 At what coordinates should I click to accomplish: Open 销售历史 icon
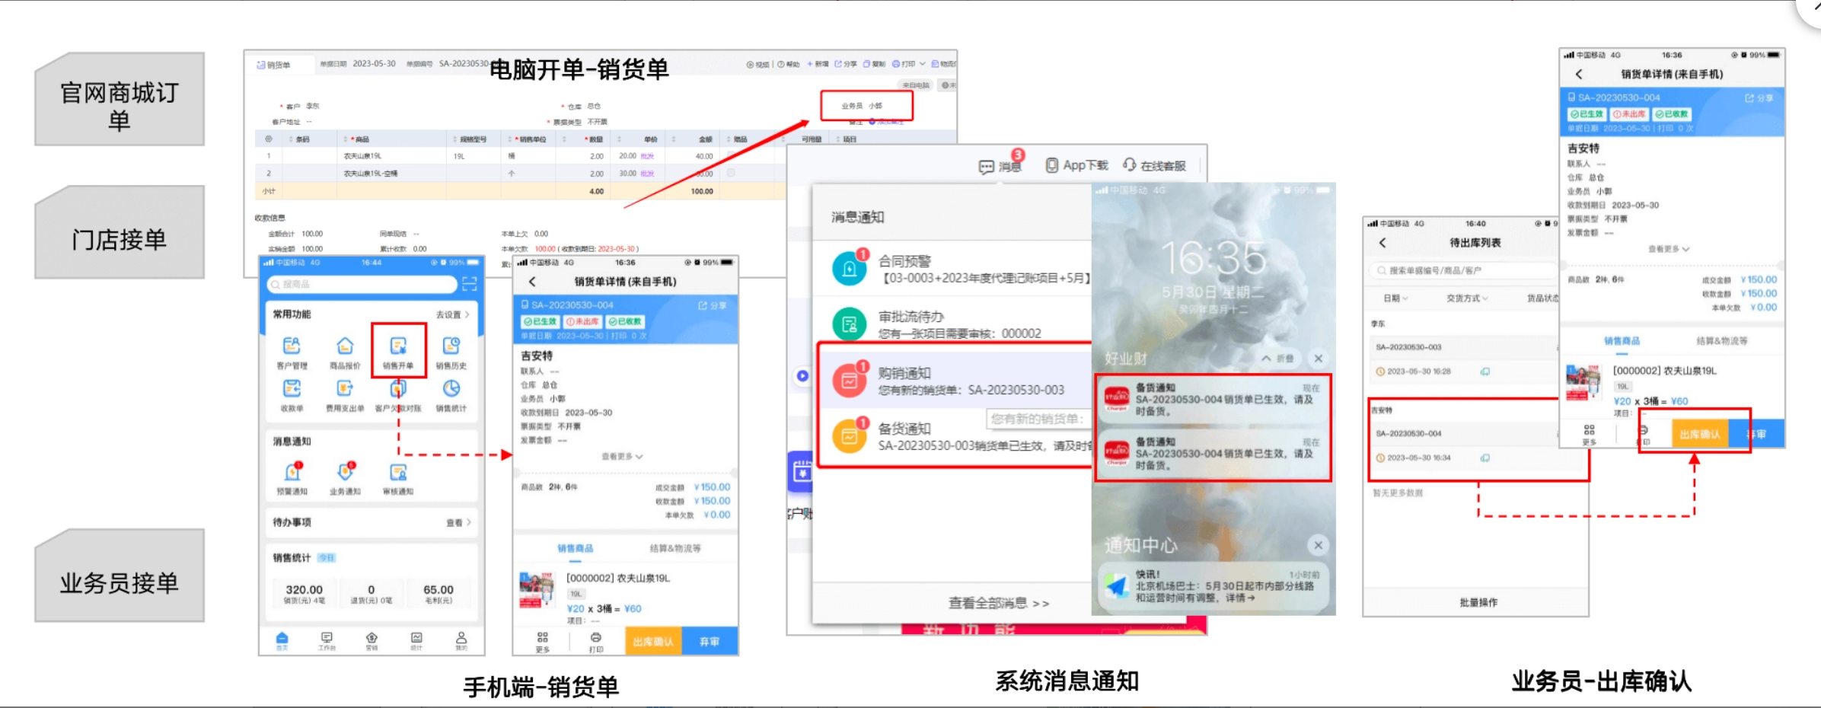(451, 349)
